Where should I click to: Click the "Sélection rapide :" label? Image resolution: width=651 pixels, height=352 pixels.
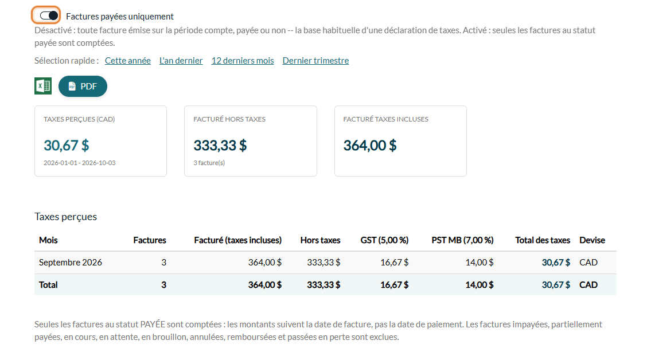point(67,61)
